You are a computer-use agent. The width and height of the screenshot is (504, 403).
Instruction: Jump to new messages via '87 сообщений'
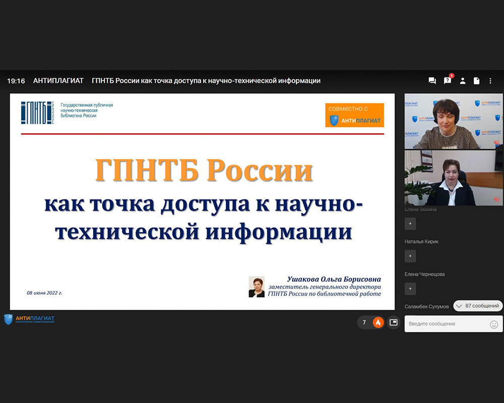478,306
